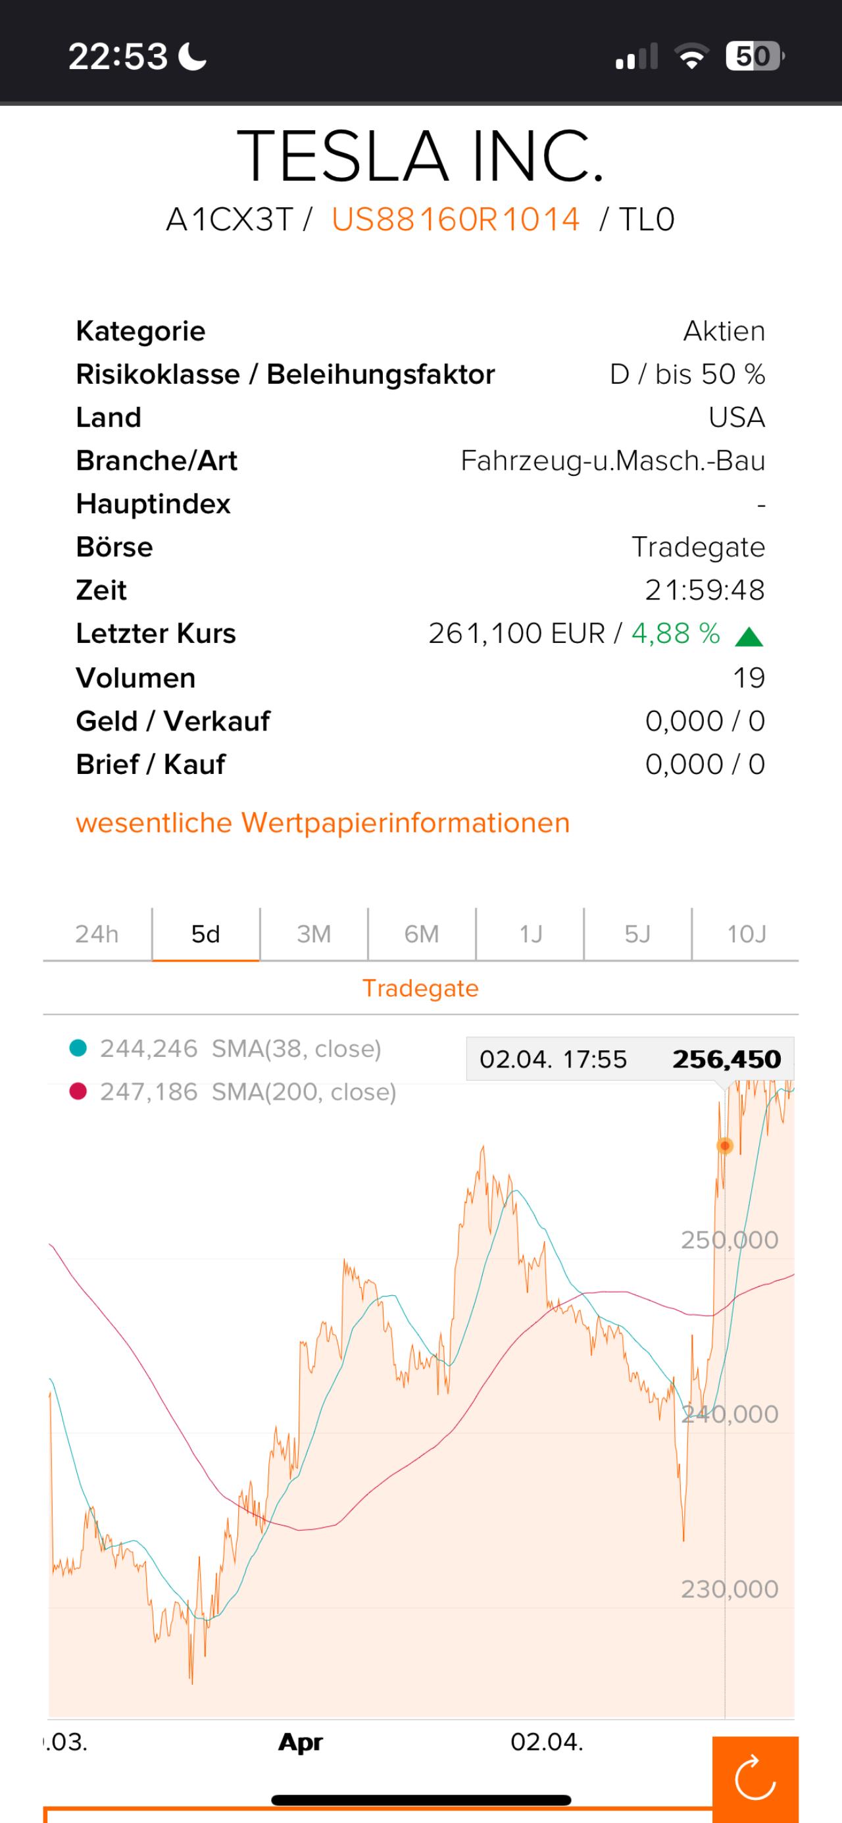Show the 6M chart range
Screen dimensions: 842x1823
pos(422,934)
